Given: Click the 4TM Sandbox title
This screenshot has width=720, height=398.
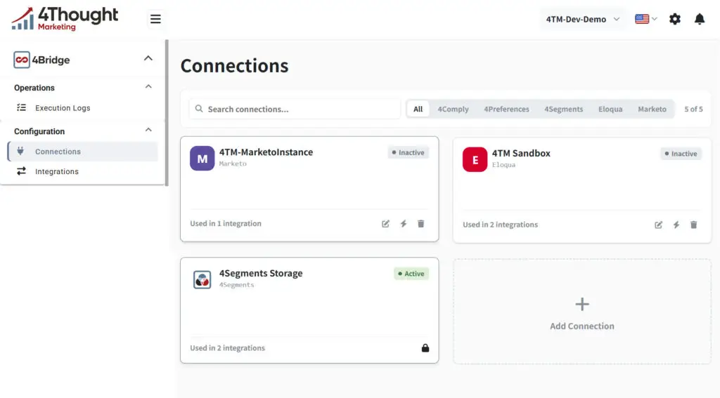Looking at the screenshot, I should coord(521,153).
